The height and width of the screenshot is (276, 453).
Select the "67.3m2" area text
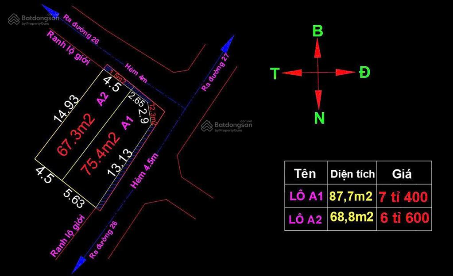[76, 134]
